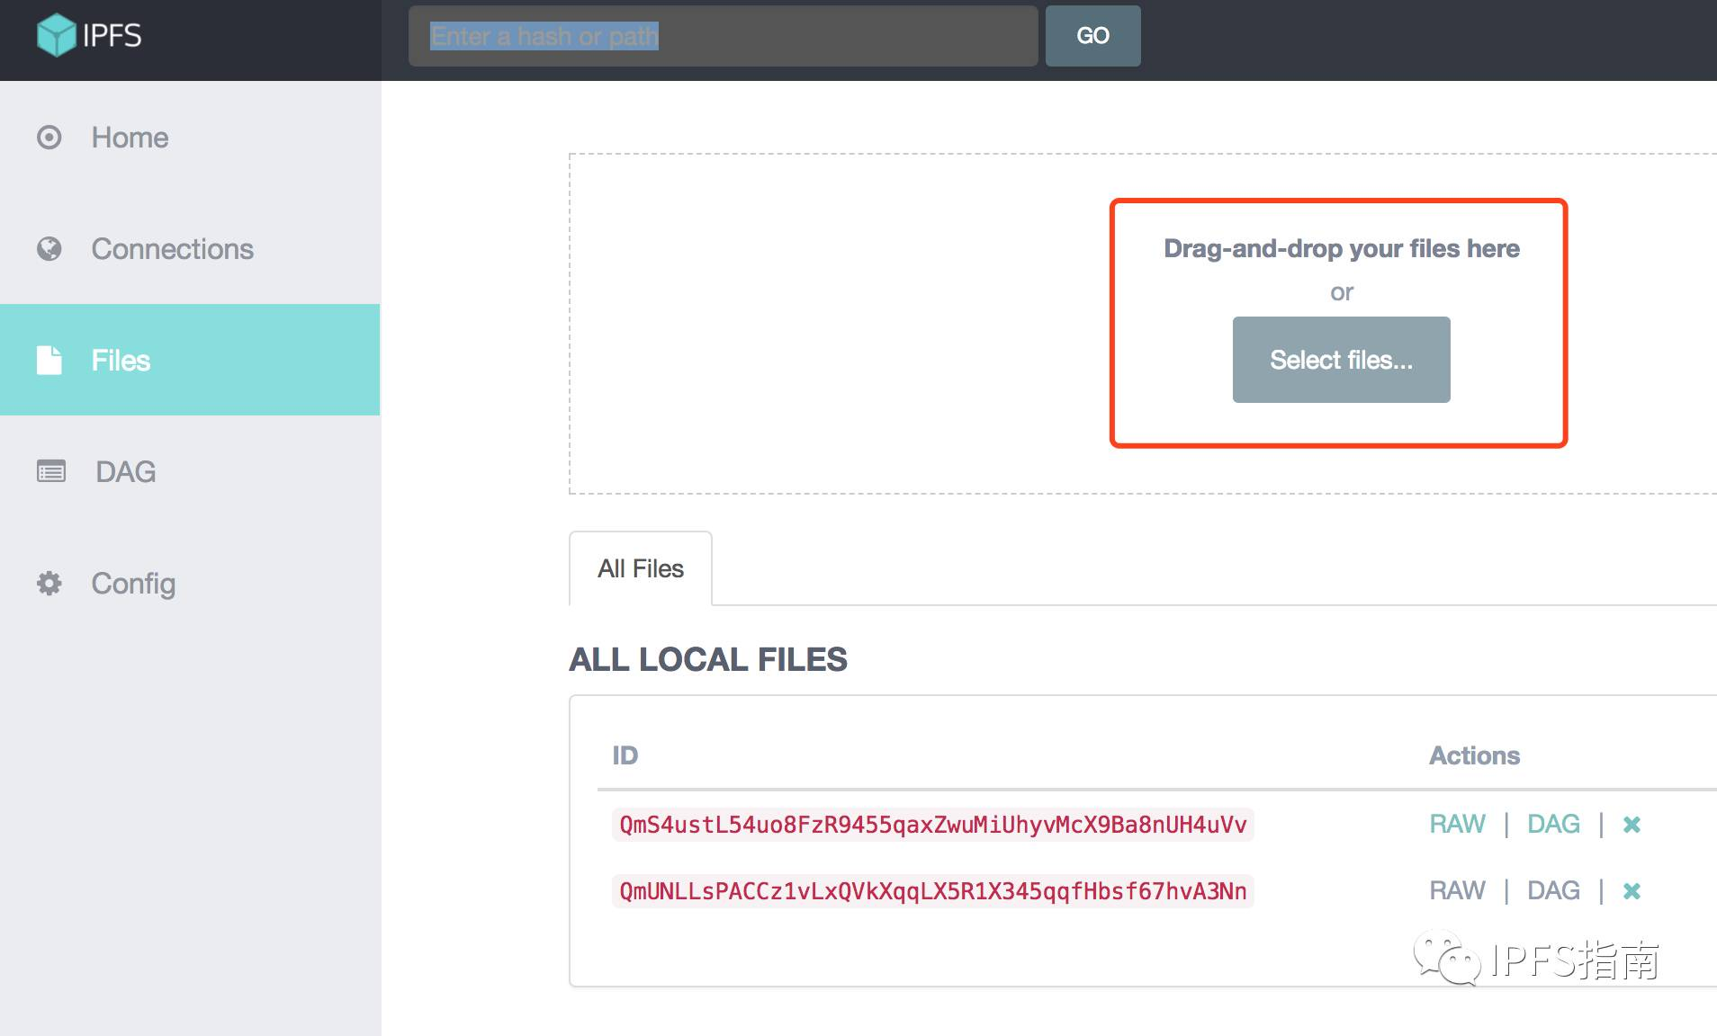Viewport: 1717px width, 1036px height.
Task: Select the Files menu item
Action: [x=190, y=360]
